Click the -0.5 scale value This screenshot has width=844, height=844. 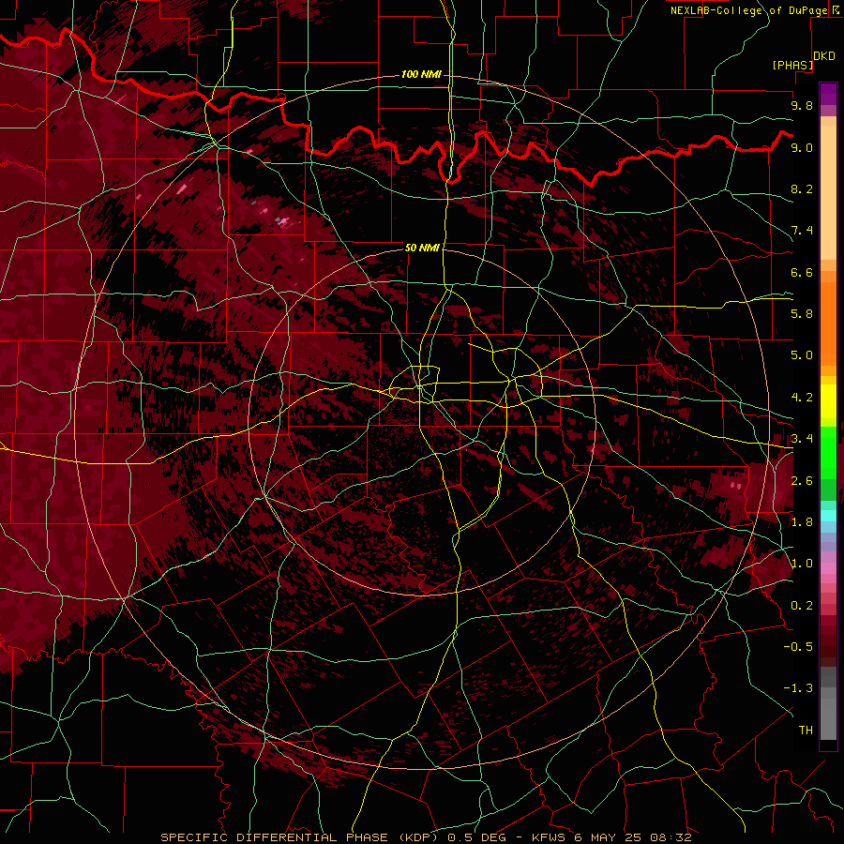[x=798, y=647]
